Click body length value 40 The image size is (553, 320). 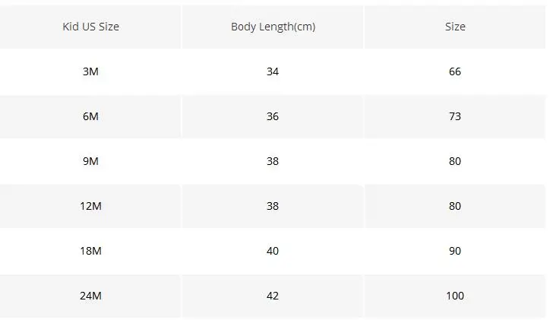coord(273,251)
